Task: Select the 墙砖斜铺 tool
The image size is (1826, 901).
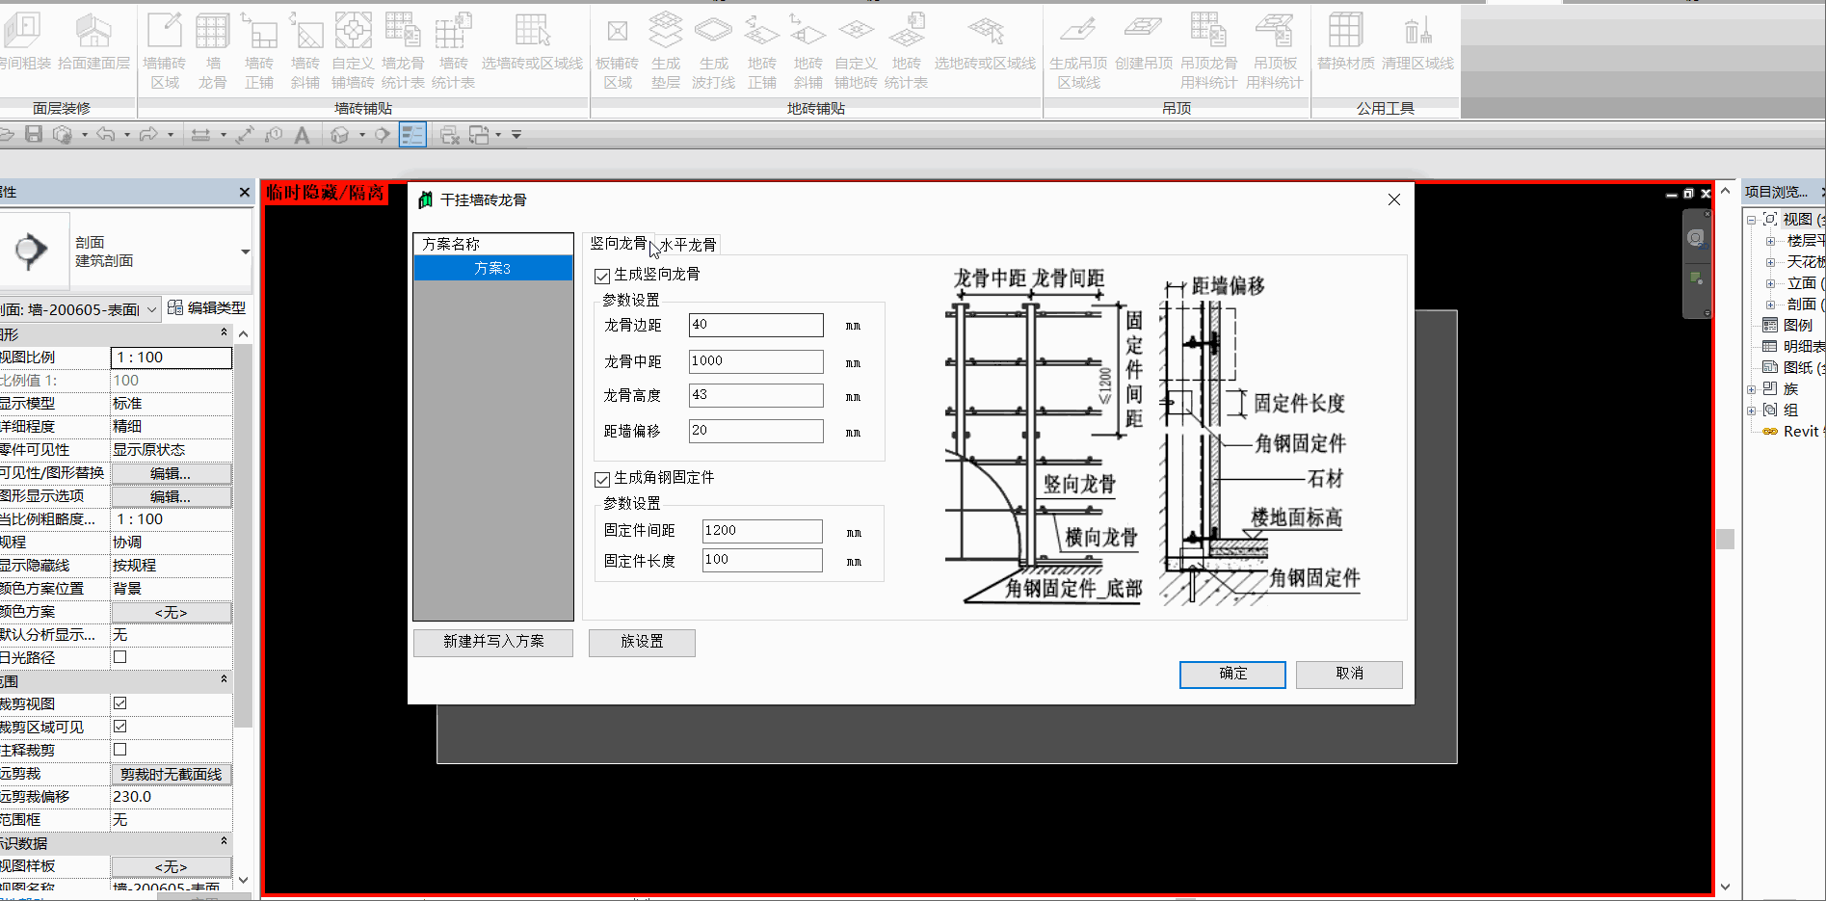Action: click(x=305, y=51)
